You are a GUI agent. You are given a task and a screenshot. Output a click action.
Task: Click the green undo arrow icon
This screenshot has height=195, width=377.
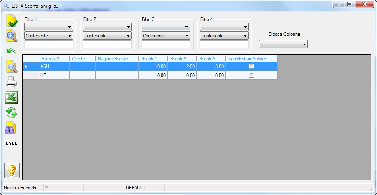tap(11, 51)
